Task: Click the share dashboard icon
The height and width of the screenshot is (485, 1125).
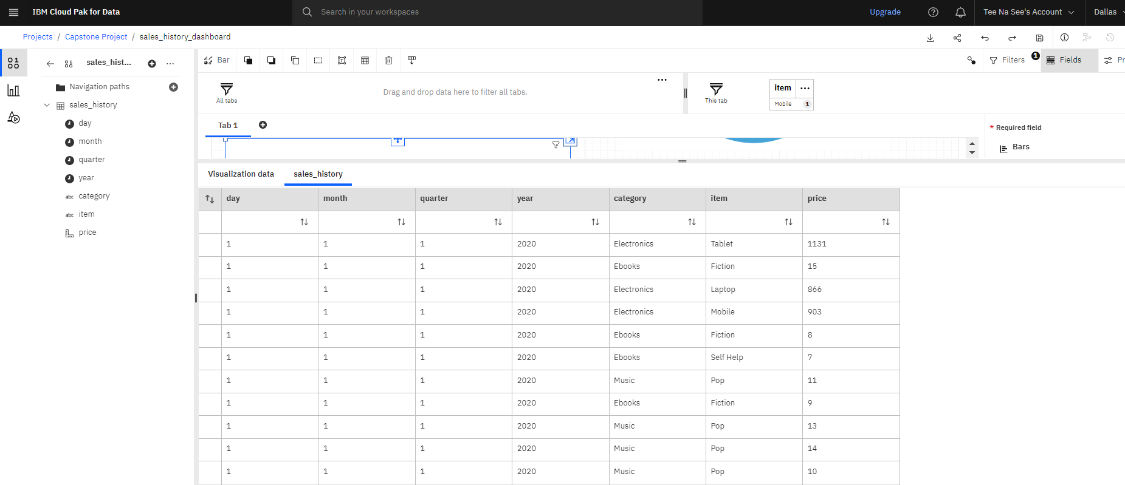Action: point(957,38)
